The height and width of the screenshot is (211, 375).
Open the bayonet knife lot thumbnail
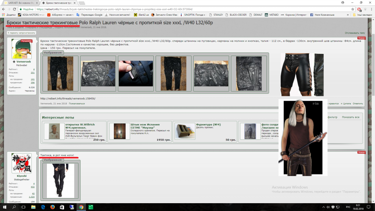pyautogui.click(x=119, y=131)
